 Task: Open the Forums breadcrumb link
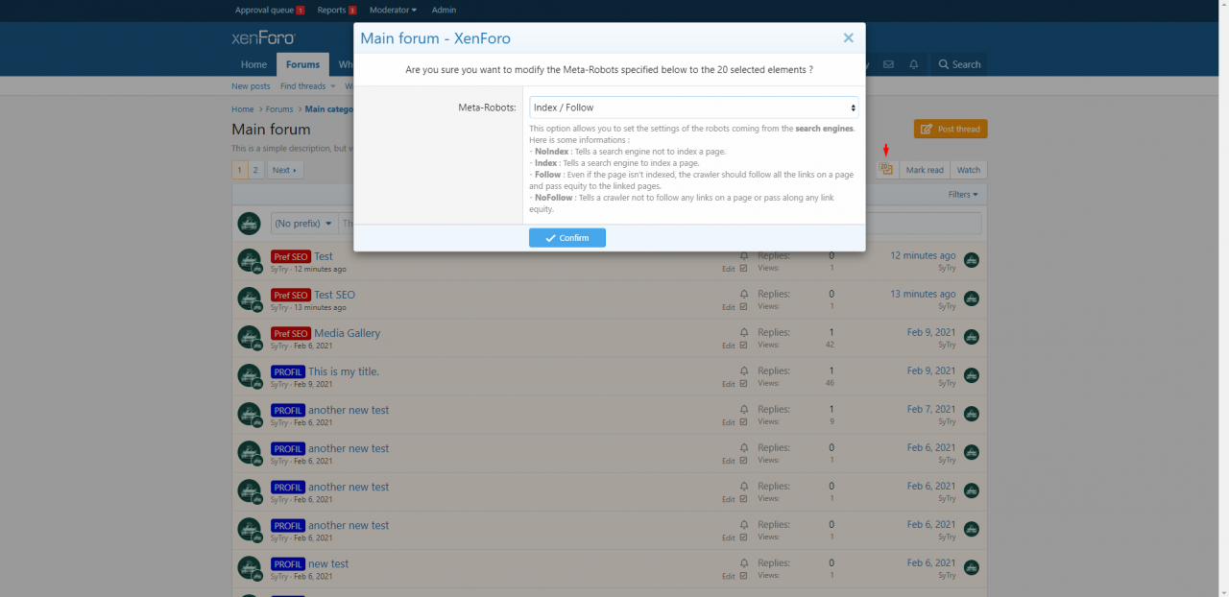(279, 109)
